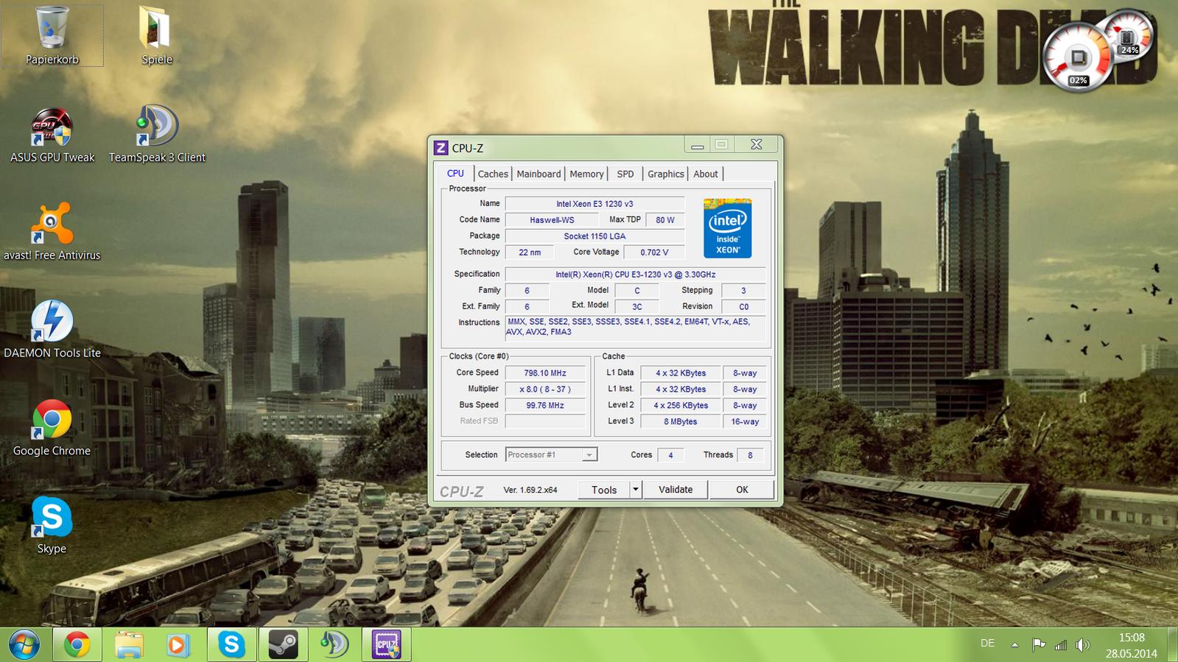Open Windows Explorer from taskbar
Viewport: 1178px width, 662px height.
click(128, 645)
